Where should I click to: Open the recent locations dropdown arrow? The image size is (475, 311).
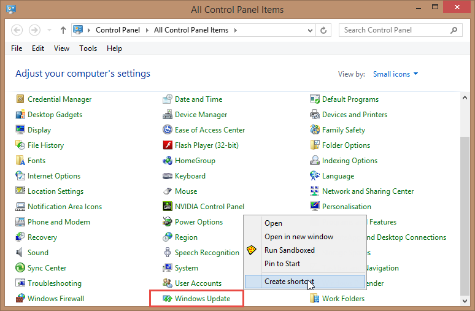[49, 30]
